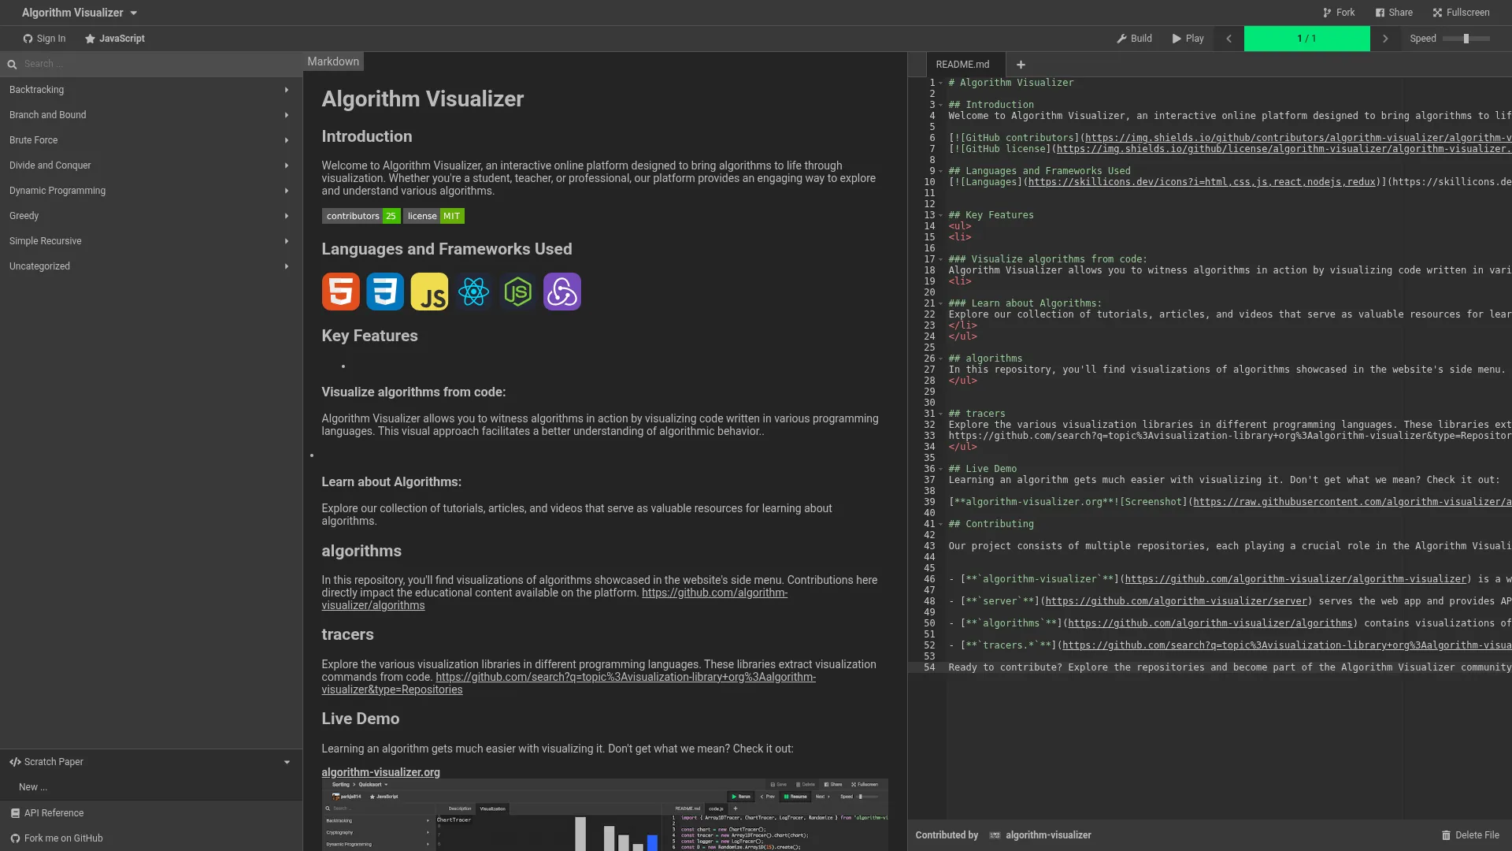
Task: Open the algorithm-visualizer.org link
Action: [x=380, y=772]
